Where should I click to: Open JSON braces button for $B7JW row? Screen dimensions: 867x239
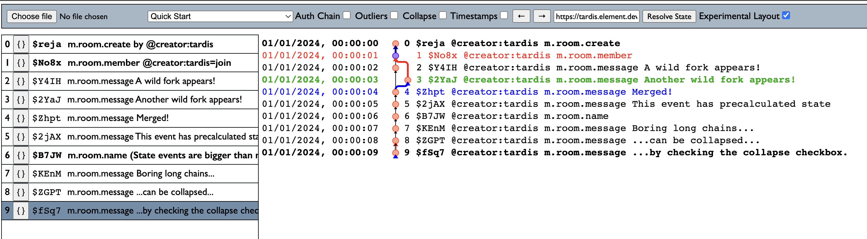(x=21, y=155)
